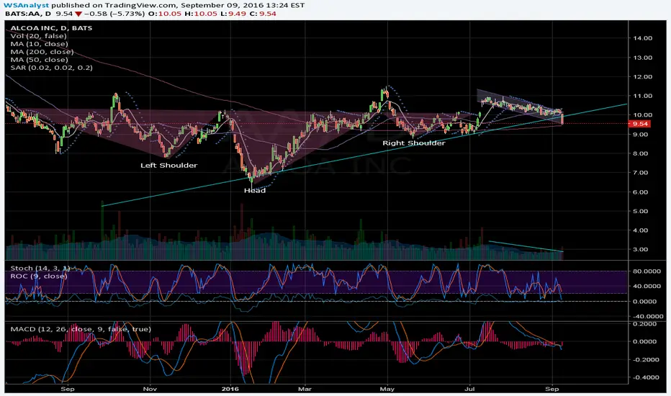
Task: Select the MA (10, close) indicator label
Action: (40, 44)
